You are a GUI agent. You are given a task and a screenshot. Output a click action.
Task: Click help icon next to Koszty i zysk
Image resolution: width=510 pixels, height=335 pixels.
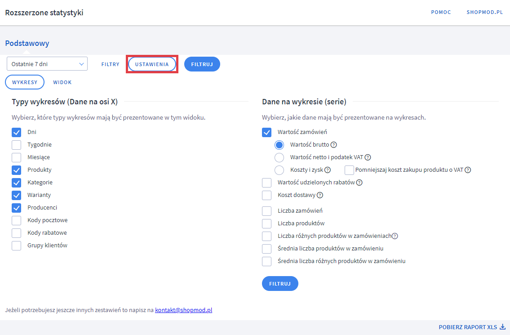pyautogui.click(x=328, y=170)
